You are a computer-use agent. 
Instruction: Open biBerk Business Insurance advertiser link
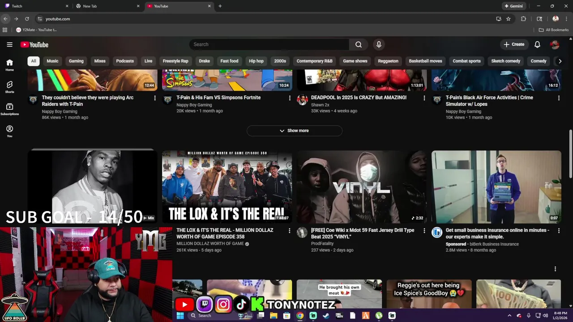494,244
